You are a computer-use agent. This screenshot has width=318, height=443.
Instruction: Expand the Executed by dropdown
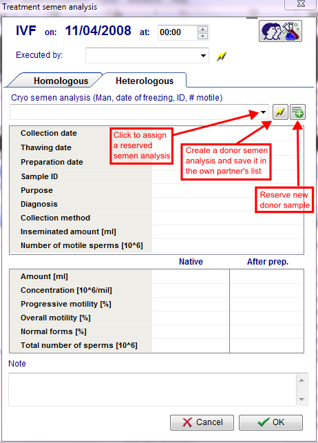tap(203, 56)
